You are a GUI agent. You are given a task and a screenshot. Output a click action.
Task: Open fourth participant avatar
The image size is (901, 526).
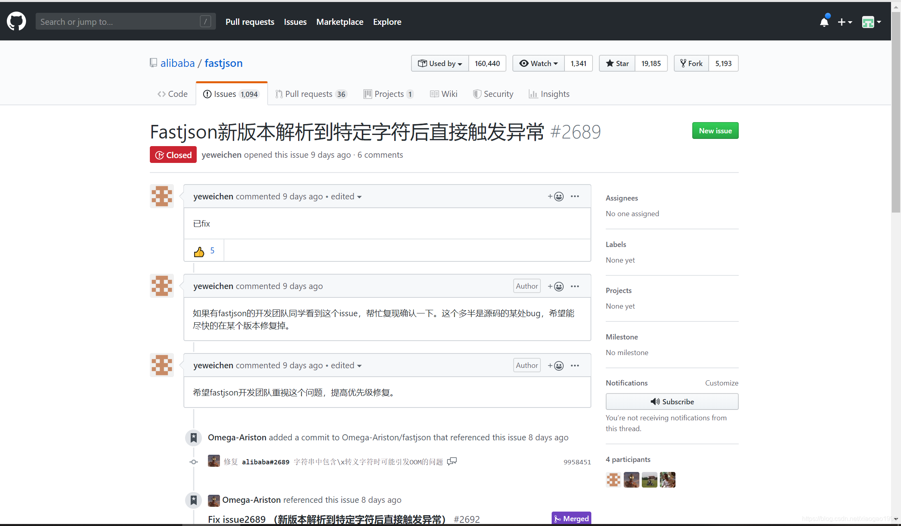point(667,480)
